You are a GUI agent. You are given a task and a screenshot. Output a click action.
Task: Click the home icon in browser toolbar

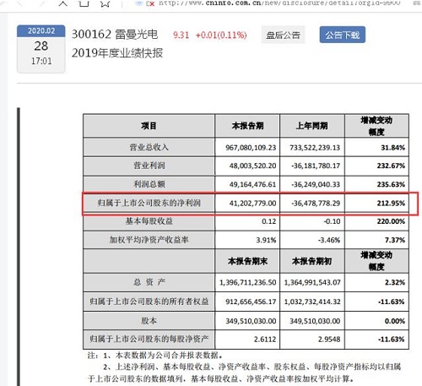63,3
